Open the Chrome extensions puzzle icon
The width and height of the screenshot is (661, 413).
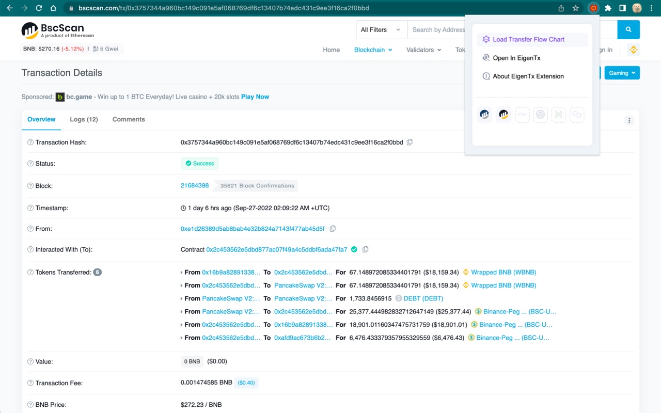click(608, 8)
